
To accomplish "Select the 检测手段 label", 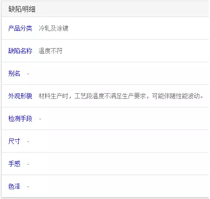I will (x=20, y=118).
